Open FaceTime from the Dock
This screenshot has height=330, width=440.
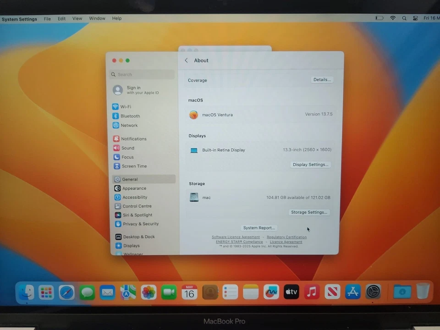coord(169,292)
